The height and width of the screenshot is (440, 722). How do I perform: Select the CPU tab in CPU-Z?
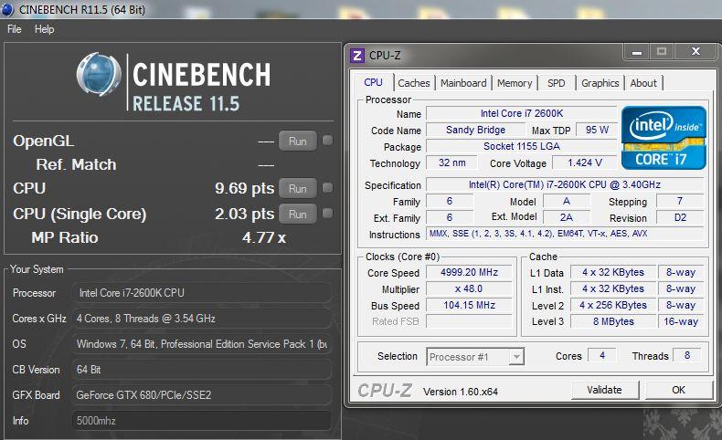[373, 82]
